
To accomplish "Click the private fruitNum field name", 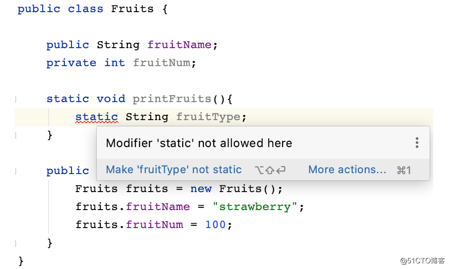I will (x=162, y=63).
